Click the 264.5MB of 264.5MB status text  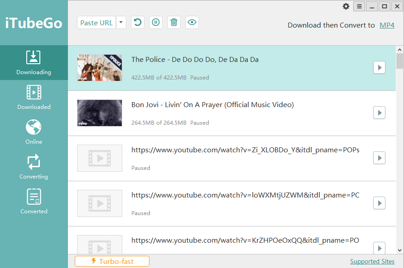(159, 123)
